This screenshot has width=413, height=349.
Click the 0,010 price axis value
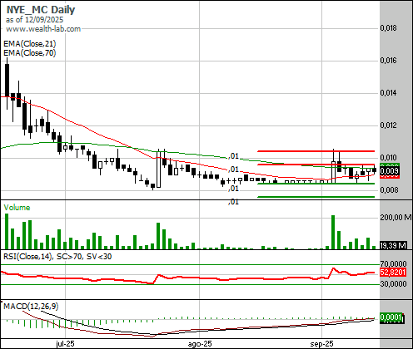click(x=389, y=158)
